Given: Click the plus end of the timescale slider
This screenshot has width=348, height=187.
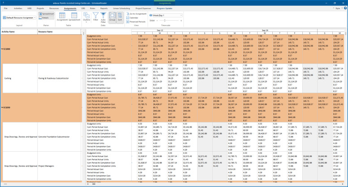Looking at the screenshot, I should 181,21.
